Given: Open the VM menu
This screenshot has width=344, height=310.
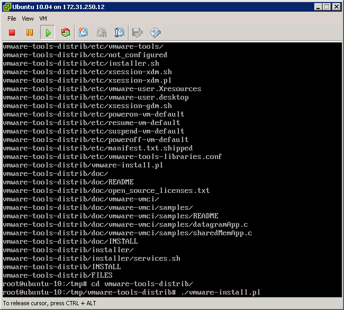Looking at the screenshot, I should [43, 19].
